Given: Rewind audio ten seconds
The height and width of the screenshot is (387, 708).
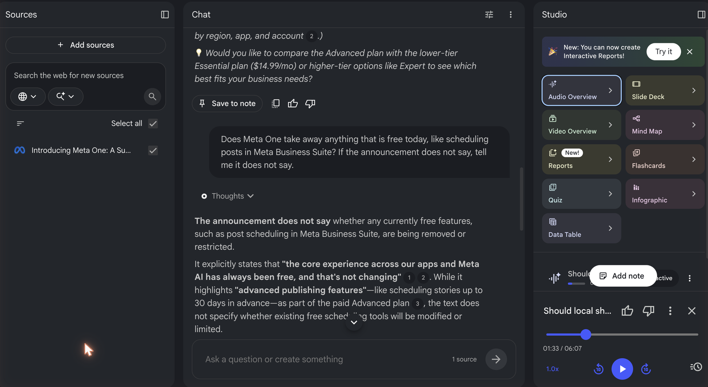Looking at the screenshot, I should pyautogui.click(x=598, y=369).
